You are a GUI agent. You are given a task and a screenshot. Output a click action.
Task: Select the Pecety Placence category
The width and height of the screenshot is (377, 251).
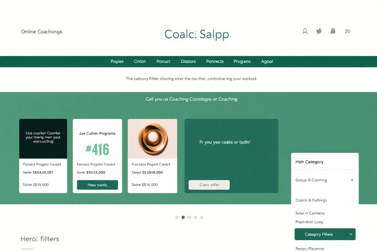[x=309, y=249]
